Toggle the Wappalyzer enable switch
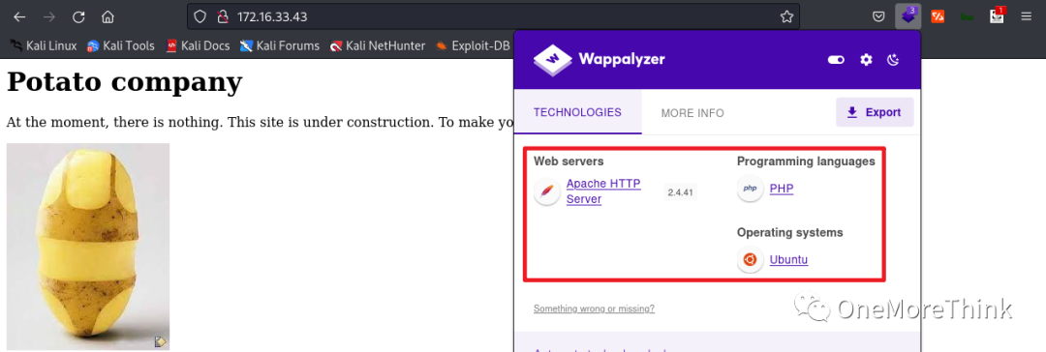 click(836, 60)
